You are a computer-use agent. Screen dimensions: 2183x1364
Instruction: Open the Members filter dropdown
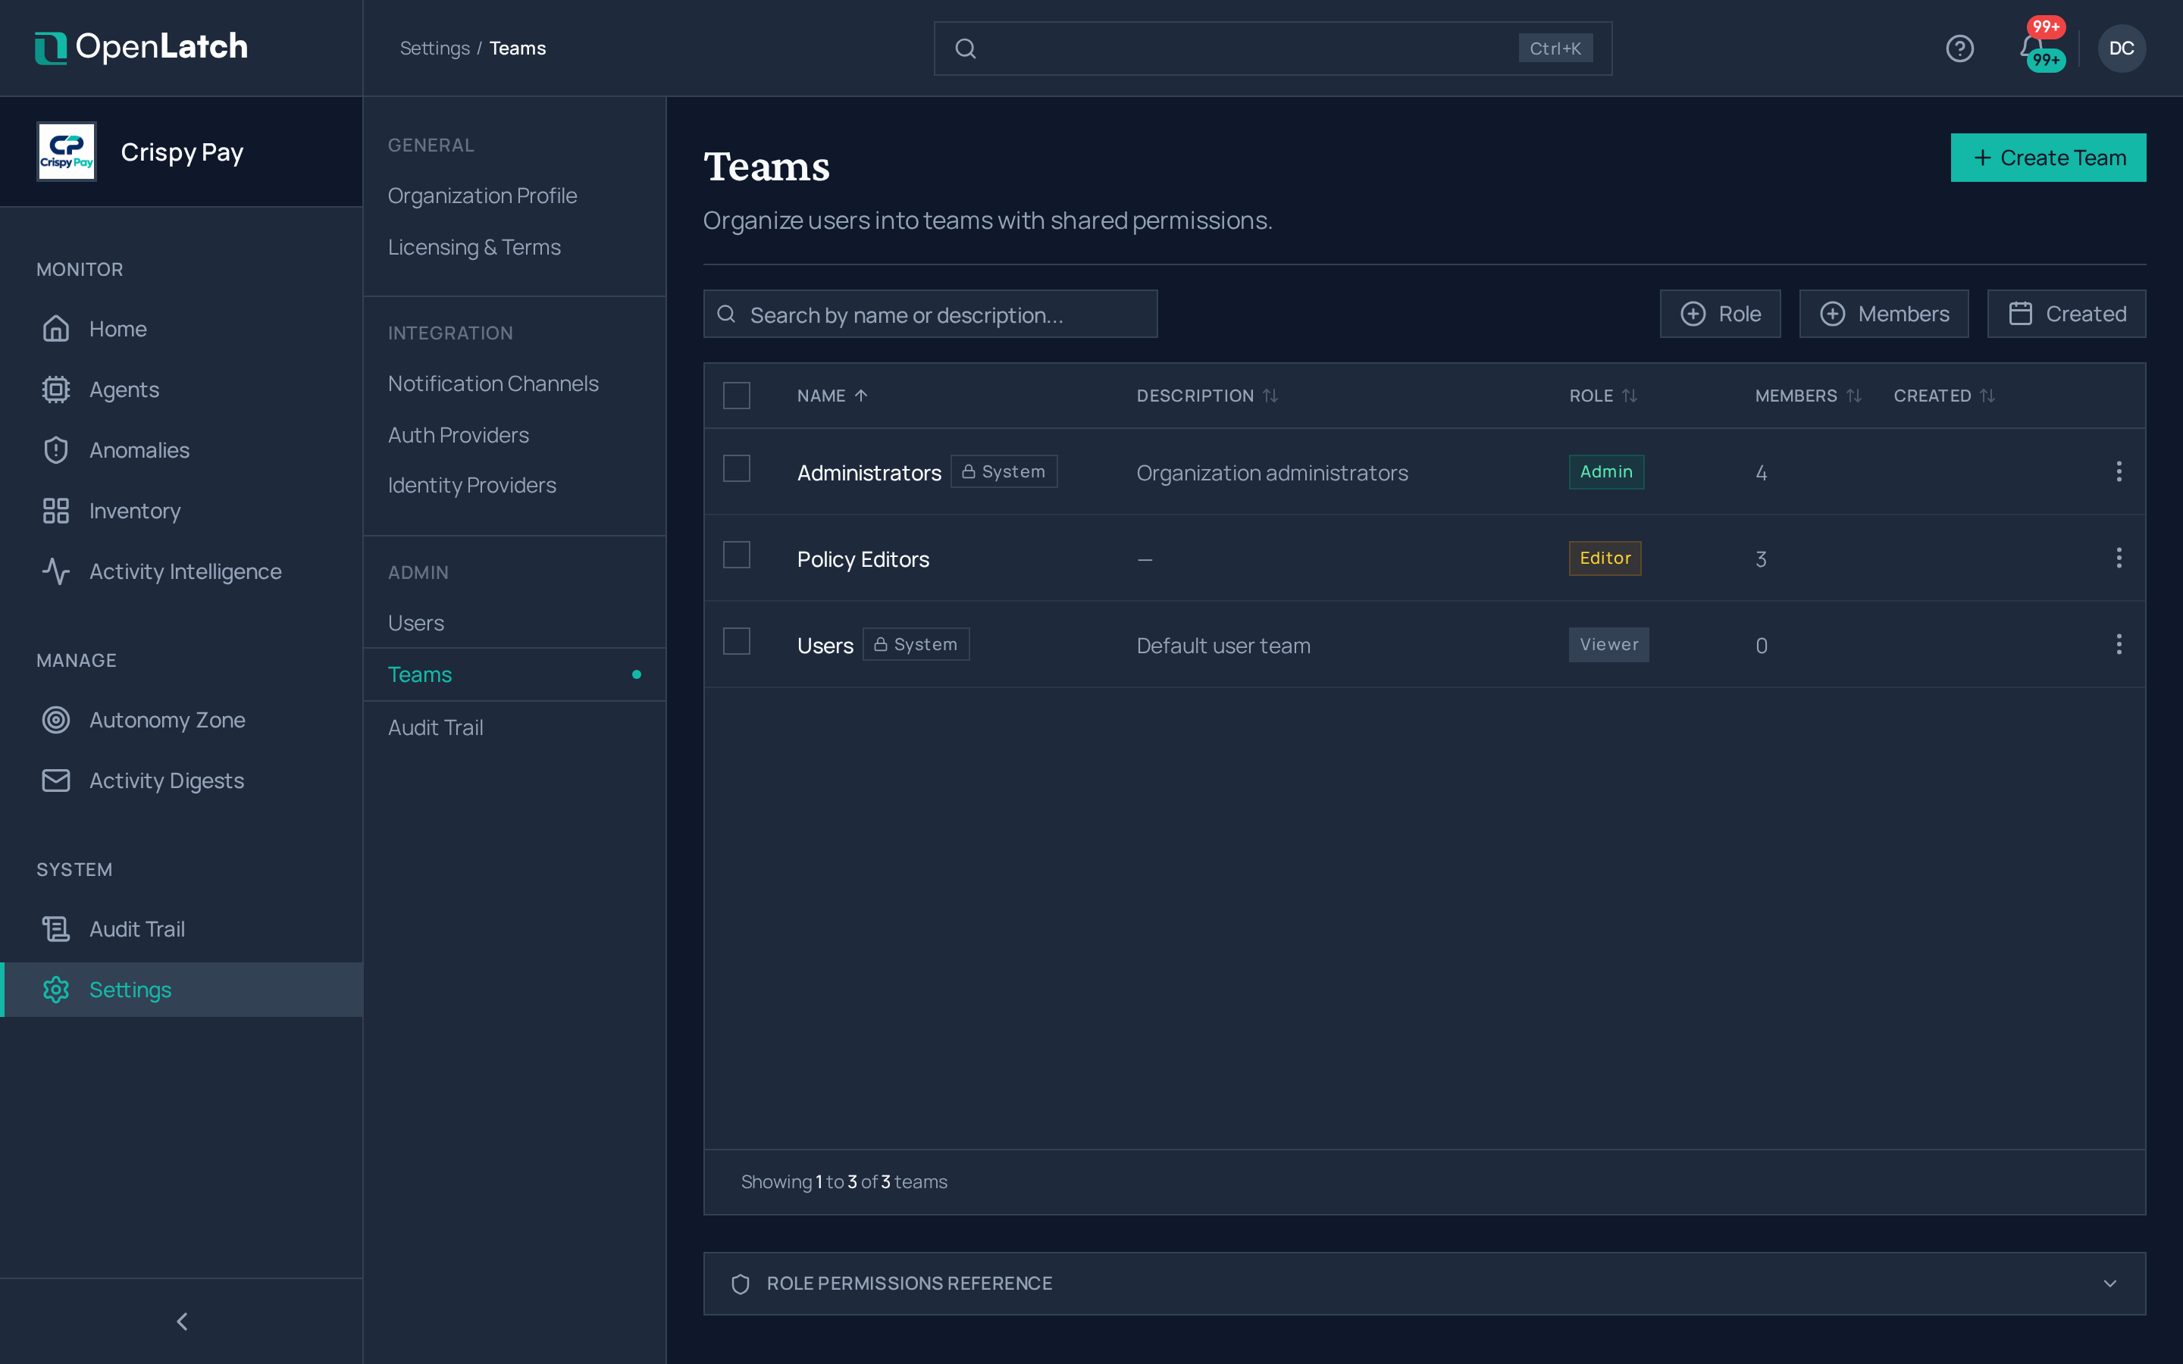[1884, 314]
